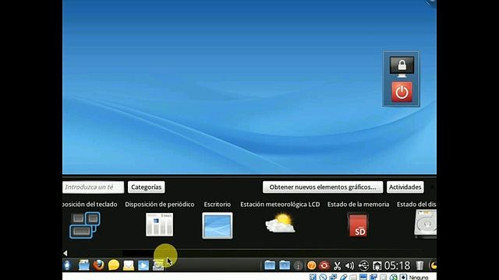
Task: Click the 05:18 digital clock
Action: pyautogui.click(x=397, y=265)
